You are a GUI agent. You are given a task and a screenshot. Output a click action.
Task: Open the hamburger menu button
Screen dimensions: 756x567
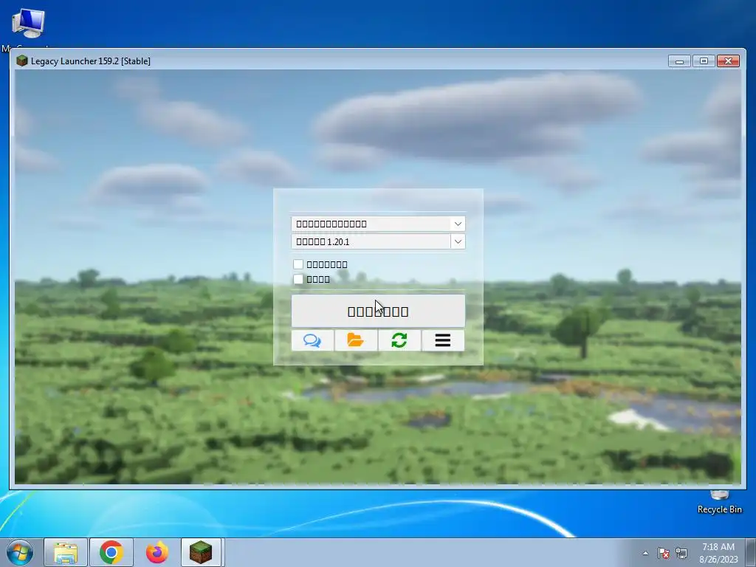pyautogui.click(x=443, y=340)
